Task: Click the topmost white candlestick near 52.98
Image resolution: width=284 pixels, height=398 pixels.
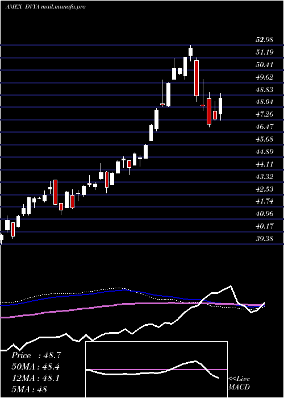Action: click(191, 52)
